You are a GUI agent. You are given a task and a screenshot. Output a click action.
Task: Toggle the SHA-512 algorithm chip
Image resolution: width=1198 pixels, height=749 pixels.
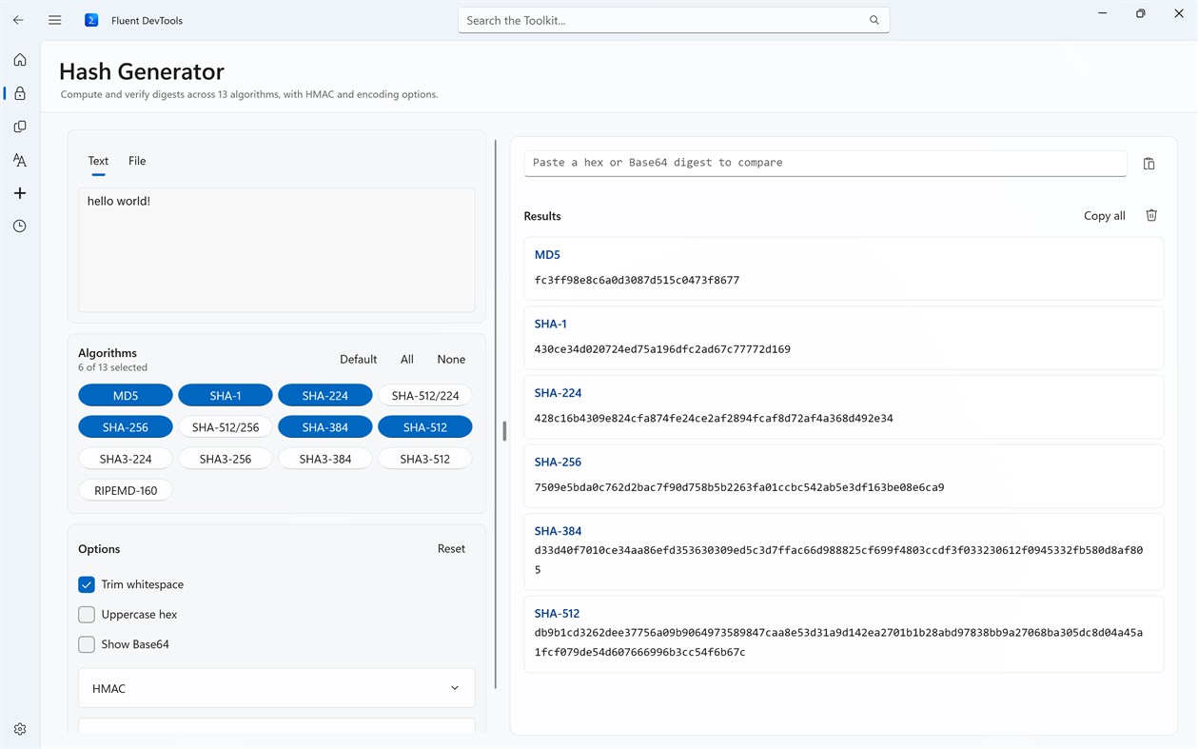[x=425, y=427]
